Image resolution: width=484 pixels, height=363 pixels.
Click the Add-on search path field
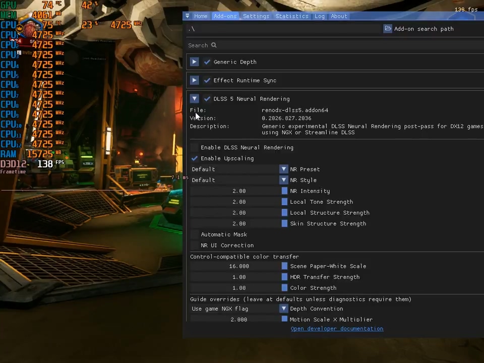[x=284, y=29]
